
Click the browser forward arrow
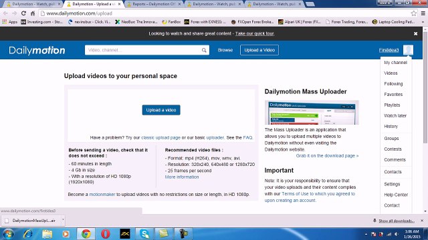click(x=15, y=13)
